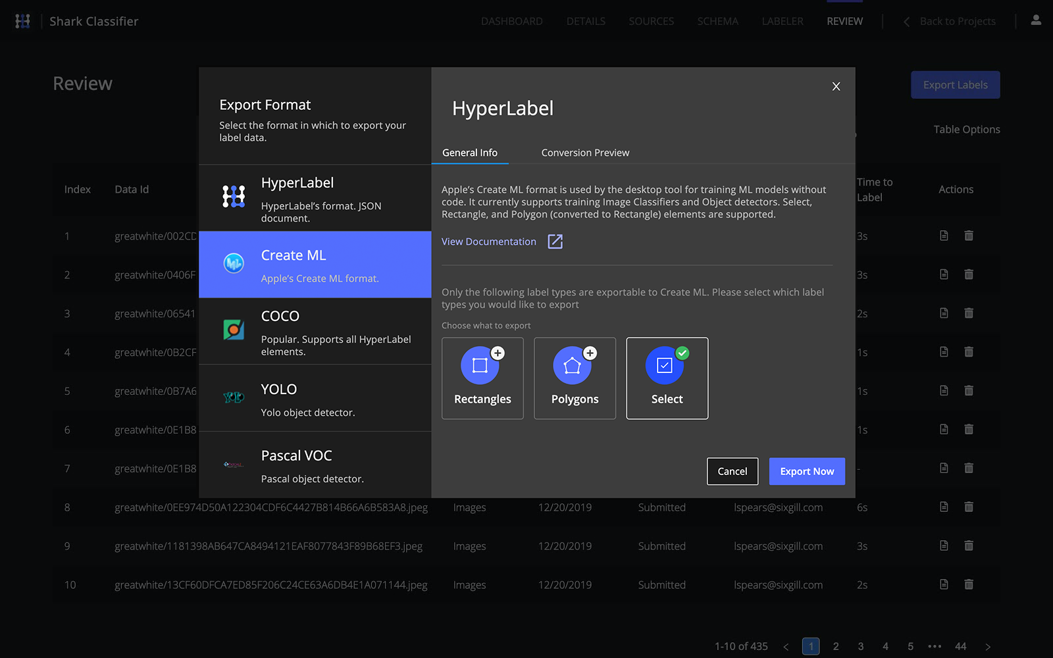Cancel the export dialog
The width and height of the screenshot is (1053, 658).
pyautogui.click(x=732, y=471)
